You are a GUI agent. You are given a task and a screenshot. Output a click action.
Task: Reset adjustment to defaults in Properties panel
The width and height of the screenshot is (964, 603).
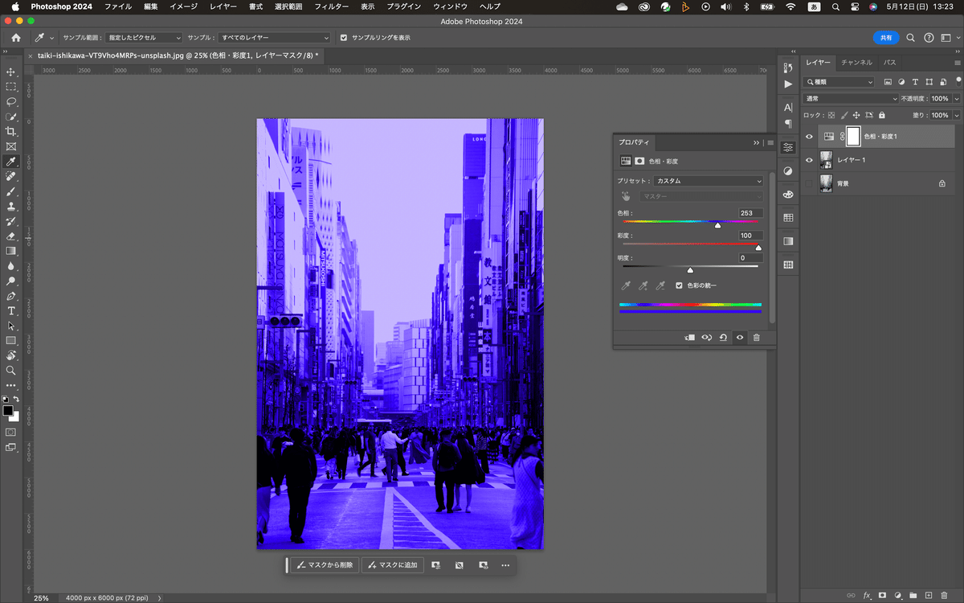[723, 338]
